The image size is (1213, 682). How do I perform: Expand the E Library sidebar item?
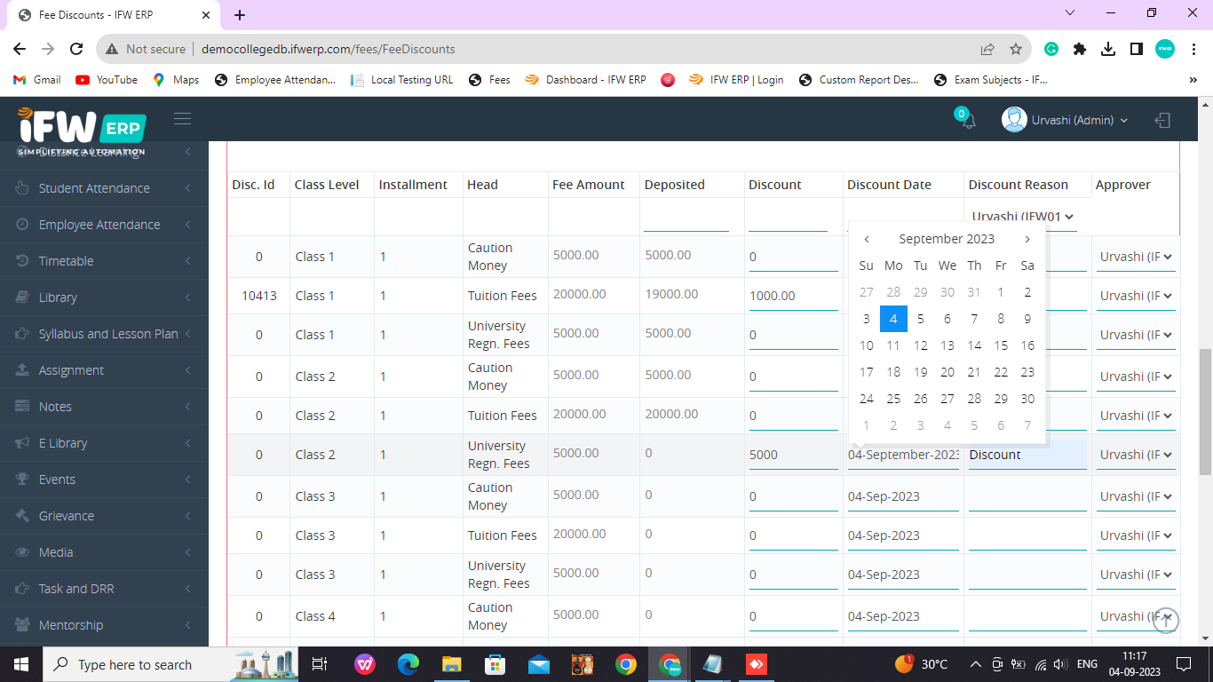[x=104, y=443]
